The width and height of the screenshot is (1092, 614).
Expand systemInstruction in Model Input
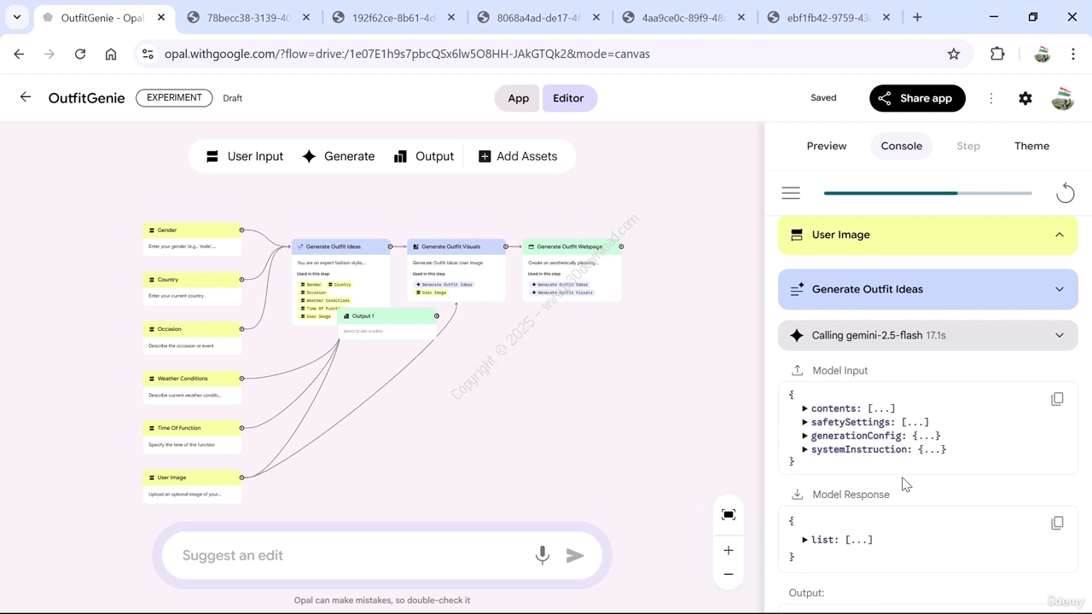804,449
